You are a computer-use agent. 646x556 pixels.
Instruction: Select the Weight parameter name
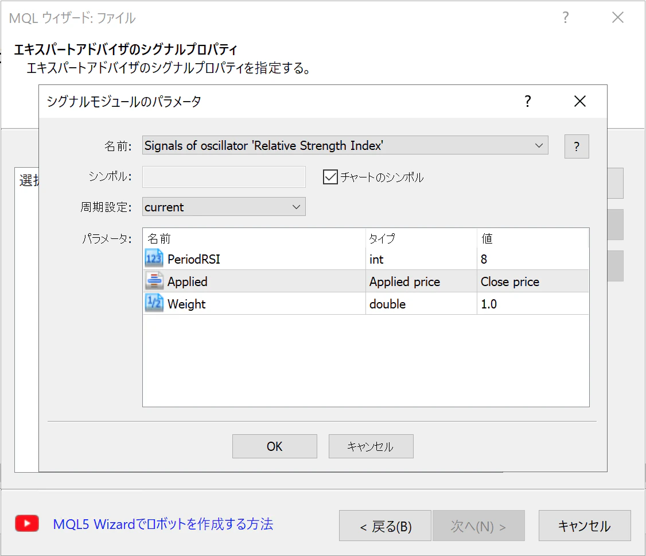tap(186, 304)
